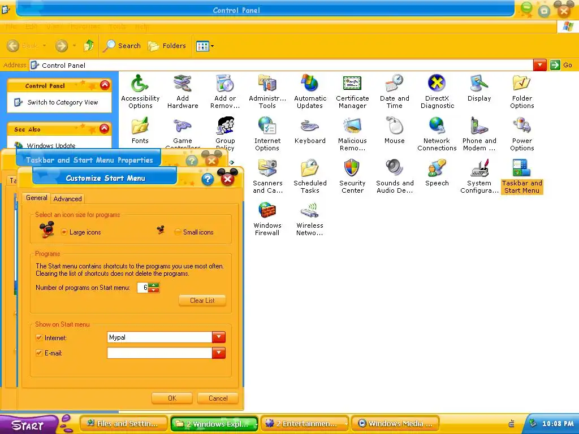579x434 pixels.
Task: Switch to the General tab
Action: point(37,198)
